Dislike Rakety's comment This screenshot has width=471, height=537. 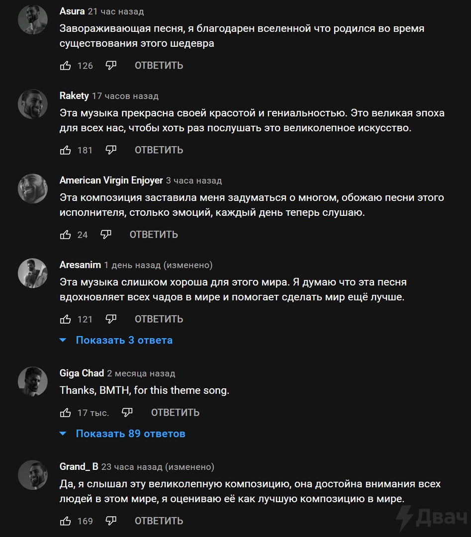click(x=111, y=150)
